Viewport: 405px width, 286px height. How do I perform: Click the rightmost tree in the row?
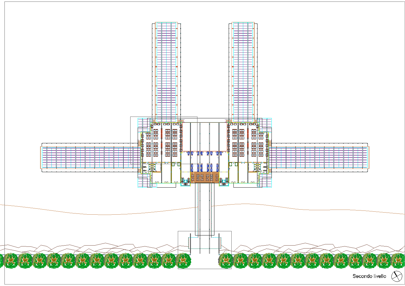(x=398, y=261)
